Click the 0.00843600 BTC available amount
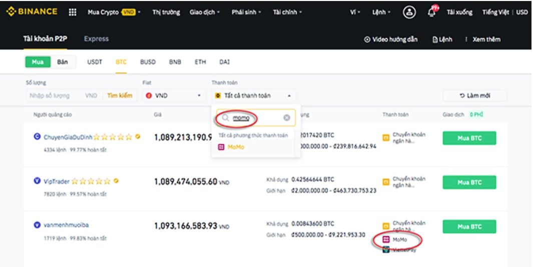Viewport: 534px width, 267px height. click(313, 223)
